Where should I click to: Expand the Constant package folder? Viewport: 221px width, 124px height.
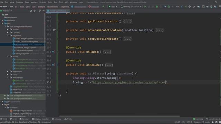(x=8, y=32)
